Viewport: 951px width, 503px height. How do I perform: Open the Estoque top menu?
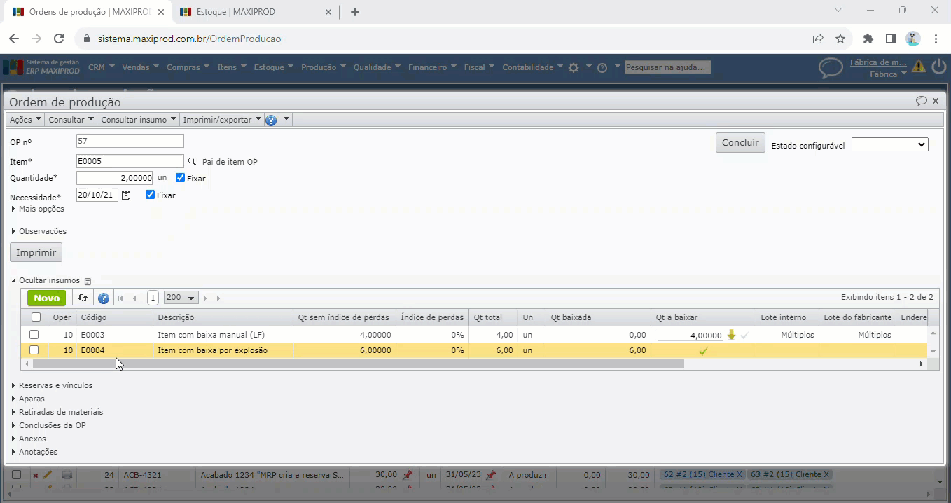pyautogui.click(x=273, y=67)
